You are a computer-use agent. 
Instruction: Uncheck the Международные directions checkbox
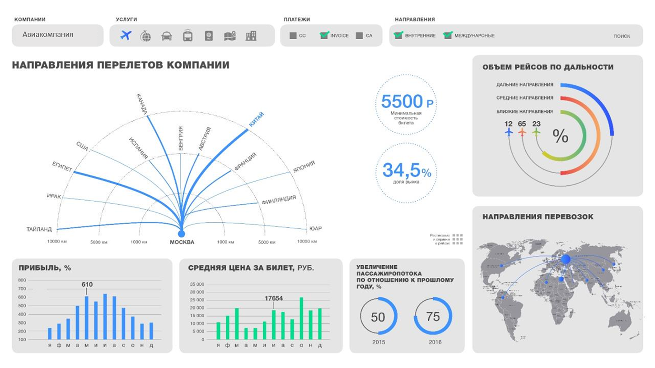[x=448, y=35]
